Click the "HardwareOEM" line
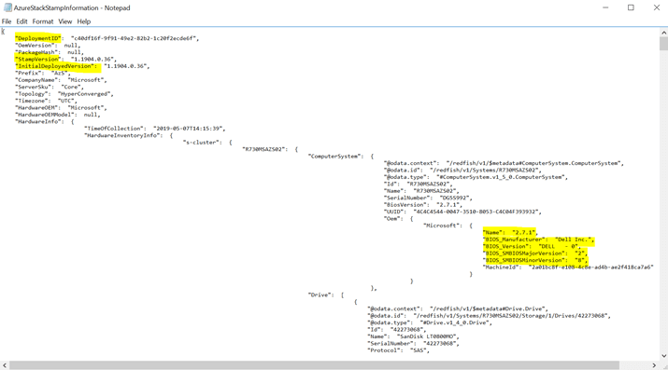 click(x=62, y=107)
